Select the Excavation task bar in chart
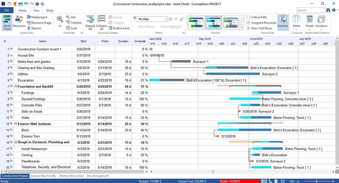Viewport: 339px width, 183px height. click(167, 80)
